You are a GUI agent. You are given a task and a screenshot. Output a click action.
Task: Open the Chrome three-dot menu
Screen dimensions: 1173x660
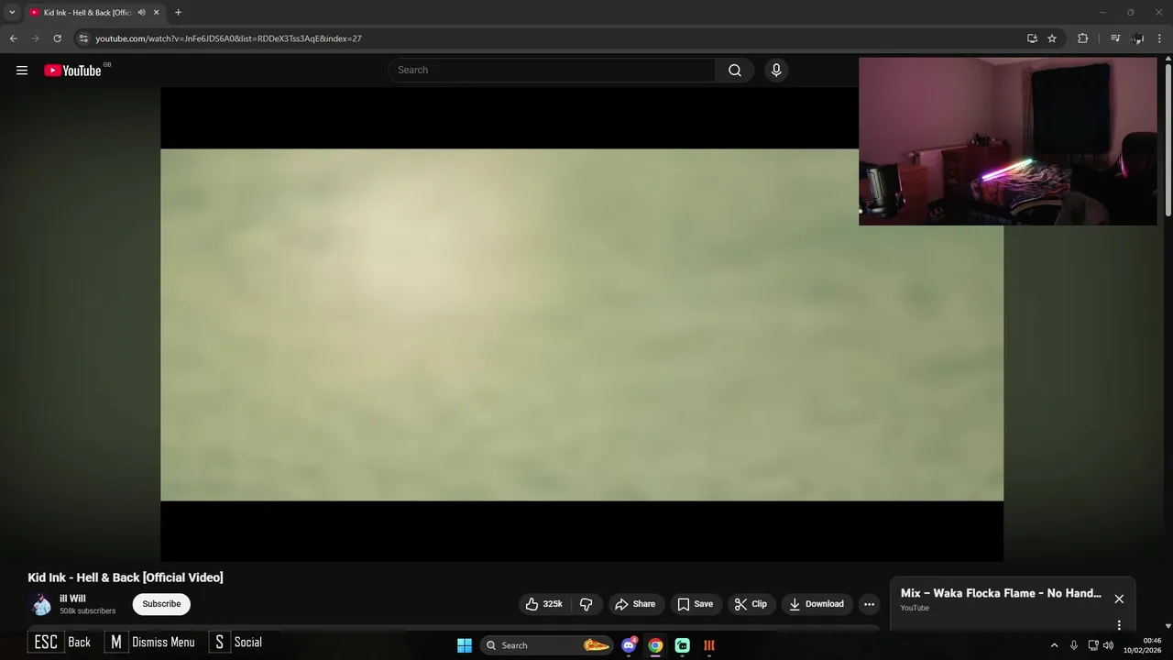1160,38
